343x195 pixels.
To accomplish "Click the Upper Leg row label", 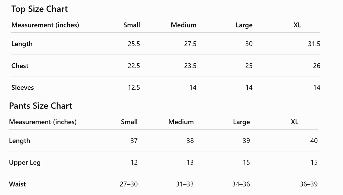I will (x=25, y=163).
